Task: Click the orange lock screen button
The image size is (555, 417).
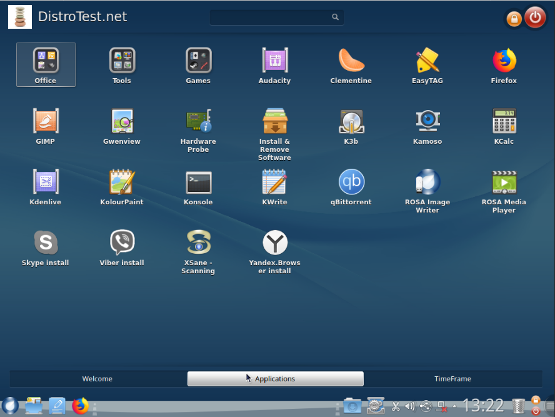Action: (514, 19)
